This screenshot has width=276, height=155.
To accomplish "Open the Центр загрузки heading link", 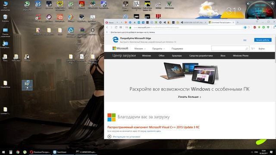I will [124, 56].
